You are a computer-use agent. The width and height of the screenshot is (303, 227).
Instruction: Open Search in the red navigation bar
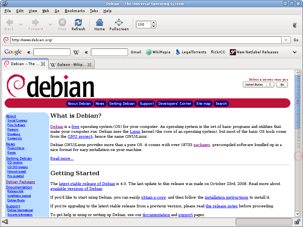[x=221, y=104]
